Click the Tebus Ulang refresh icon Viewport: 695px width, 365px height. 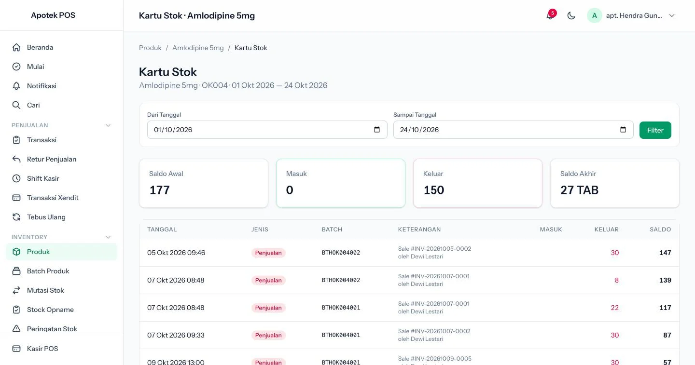click(x=16, y=217)
